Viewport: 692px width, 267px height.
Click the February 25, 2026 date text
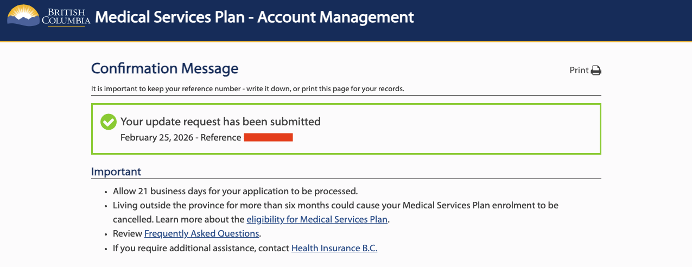pos(156,138)
